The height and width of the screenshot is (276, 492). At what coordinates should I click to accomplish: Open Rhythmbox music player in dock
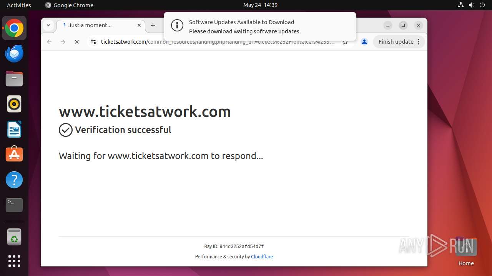[x=14, y=104]
